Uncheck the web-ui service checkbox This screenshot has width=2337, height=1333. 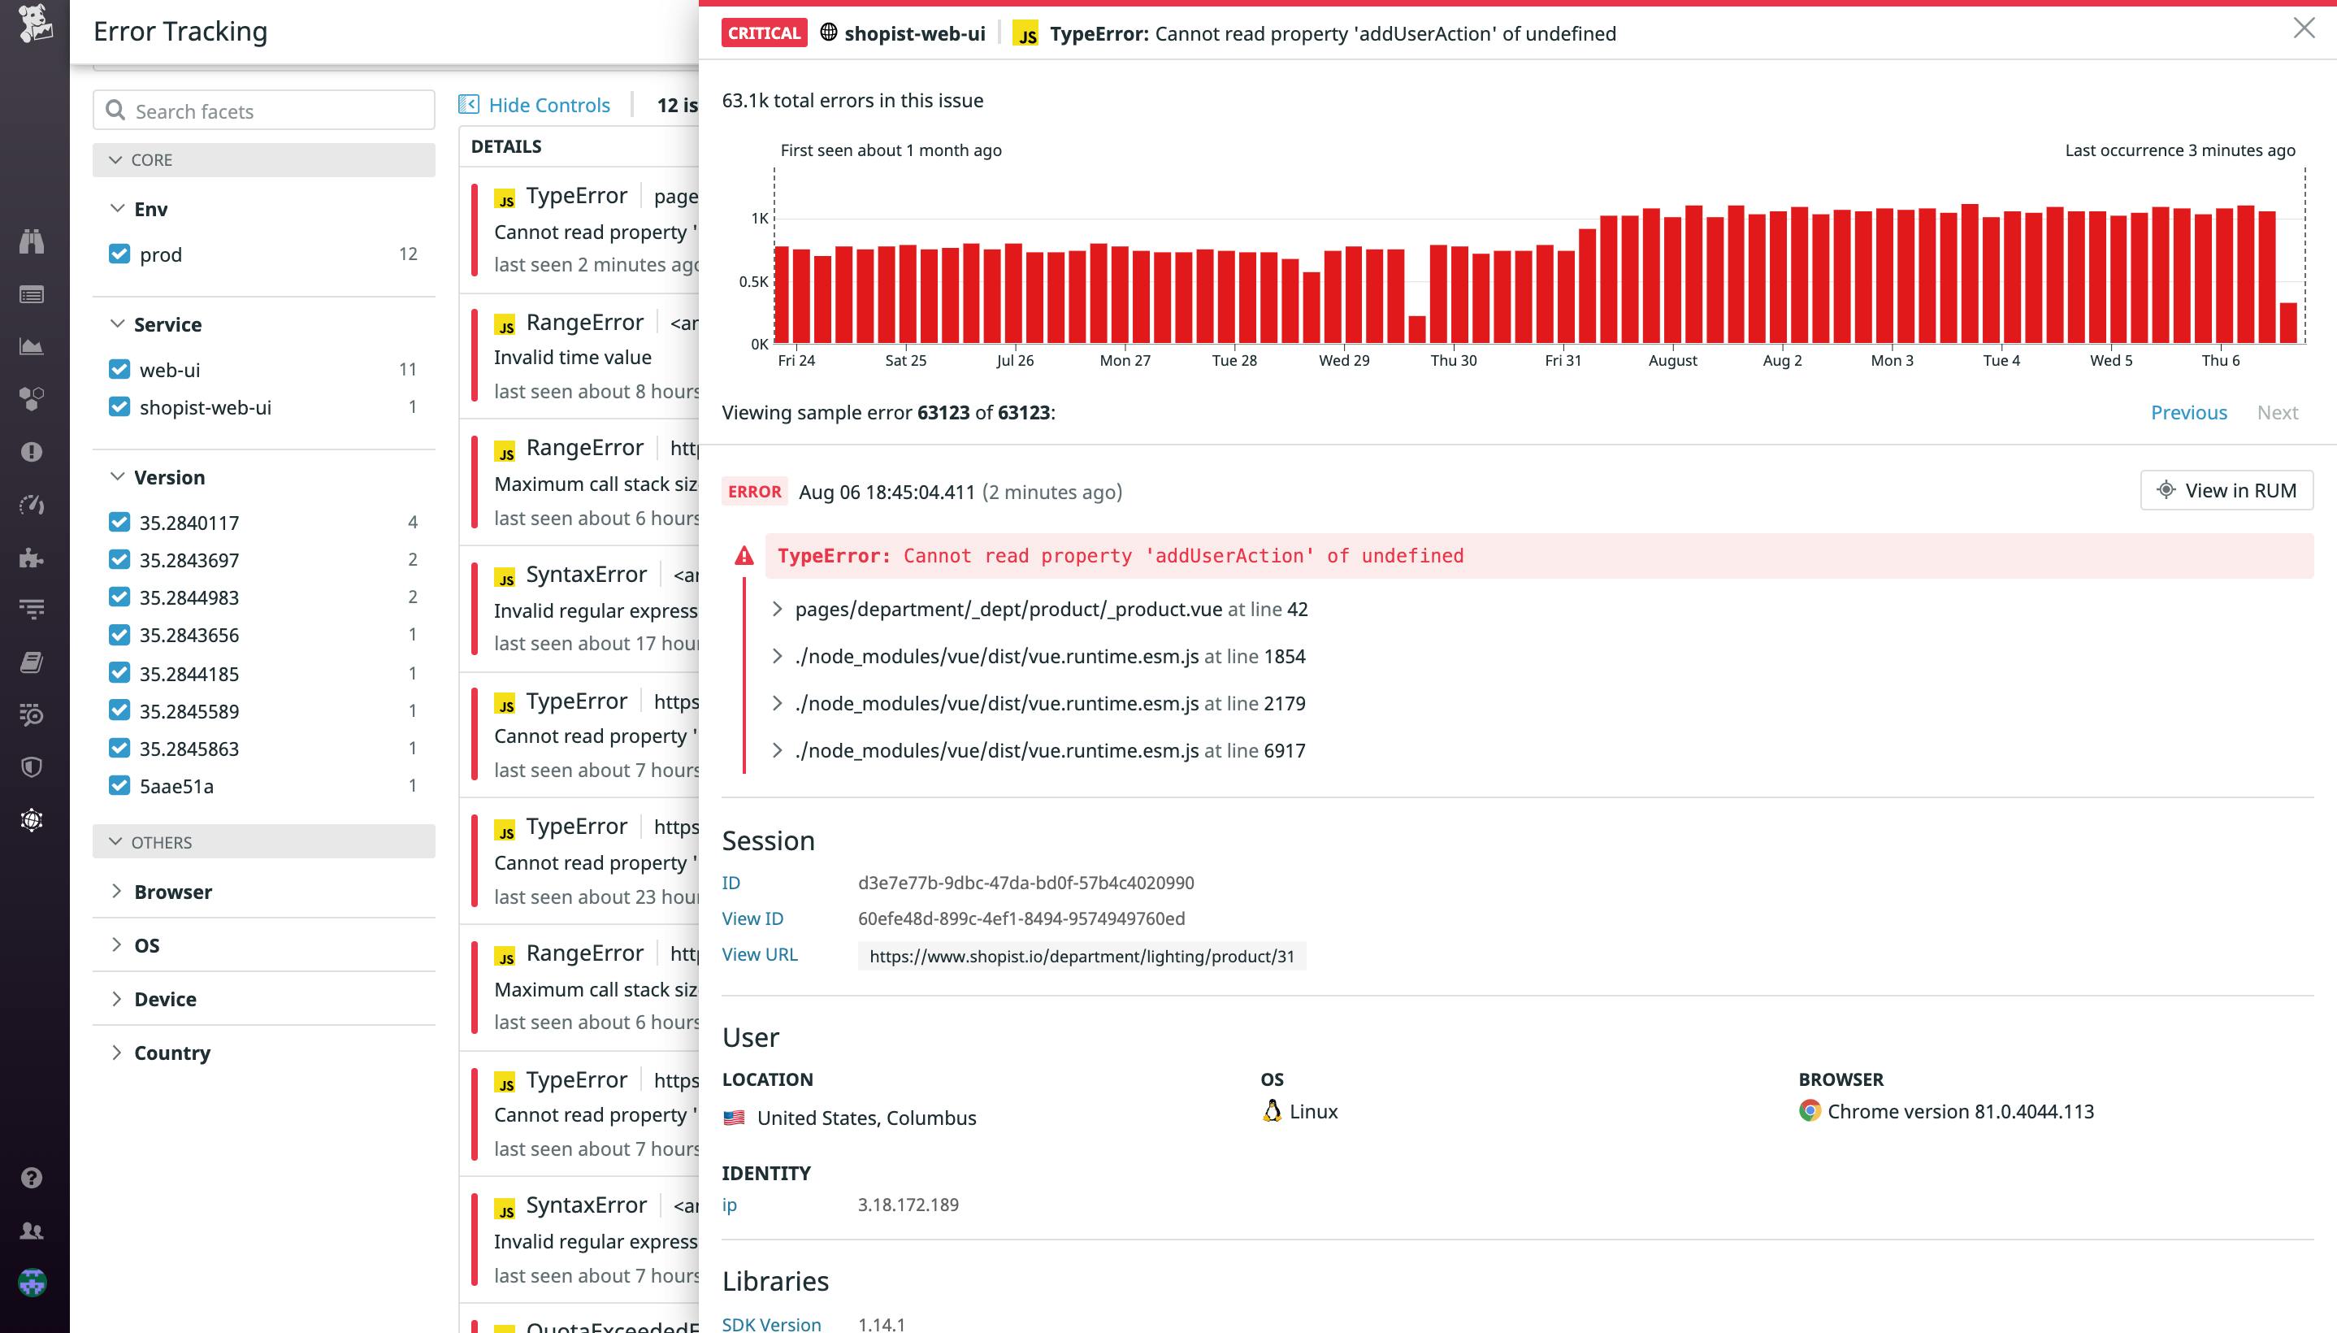(x=119, y=369)
